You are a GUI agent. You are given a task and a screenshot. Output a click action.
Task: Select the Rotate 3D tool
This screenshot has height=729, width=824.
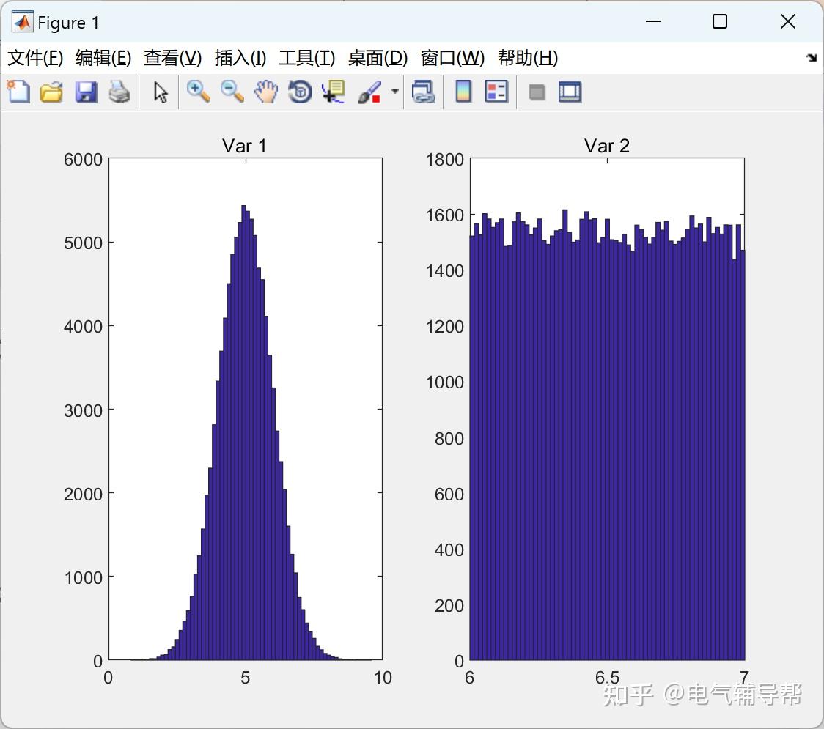point(300,92)
